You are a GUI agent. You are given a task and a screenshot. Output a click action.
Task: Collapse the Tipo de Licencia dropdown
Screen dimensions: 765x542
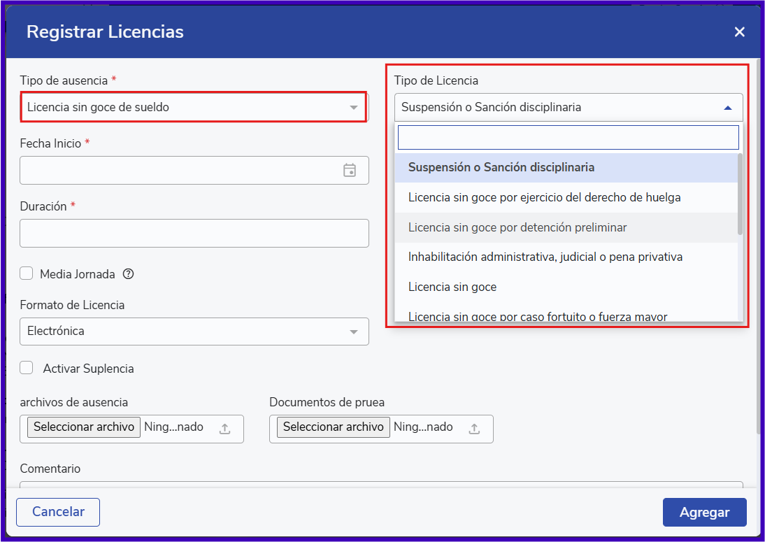point(727,108)
